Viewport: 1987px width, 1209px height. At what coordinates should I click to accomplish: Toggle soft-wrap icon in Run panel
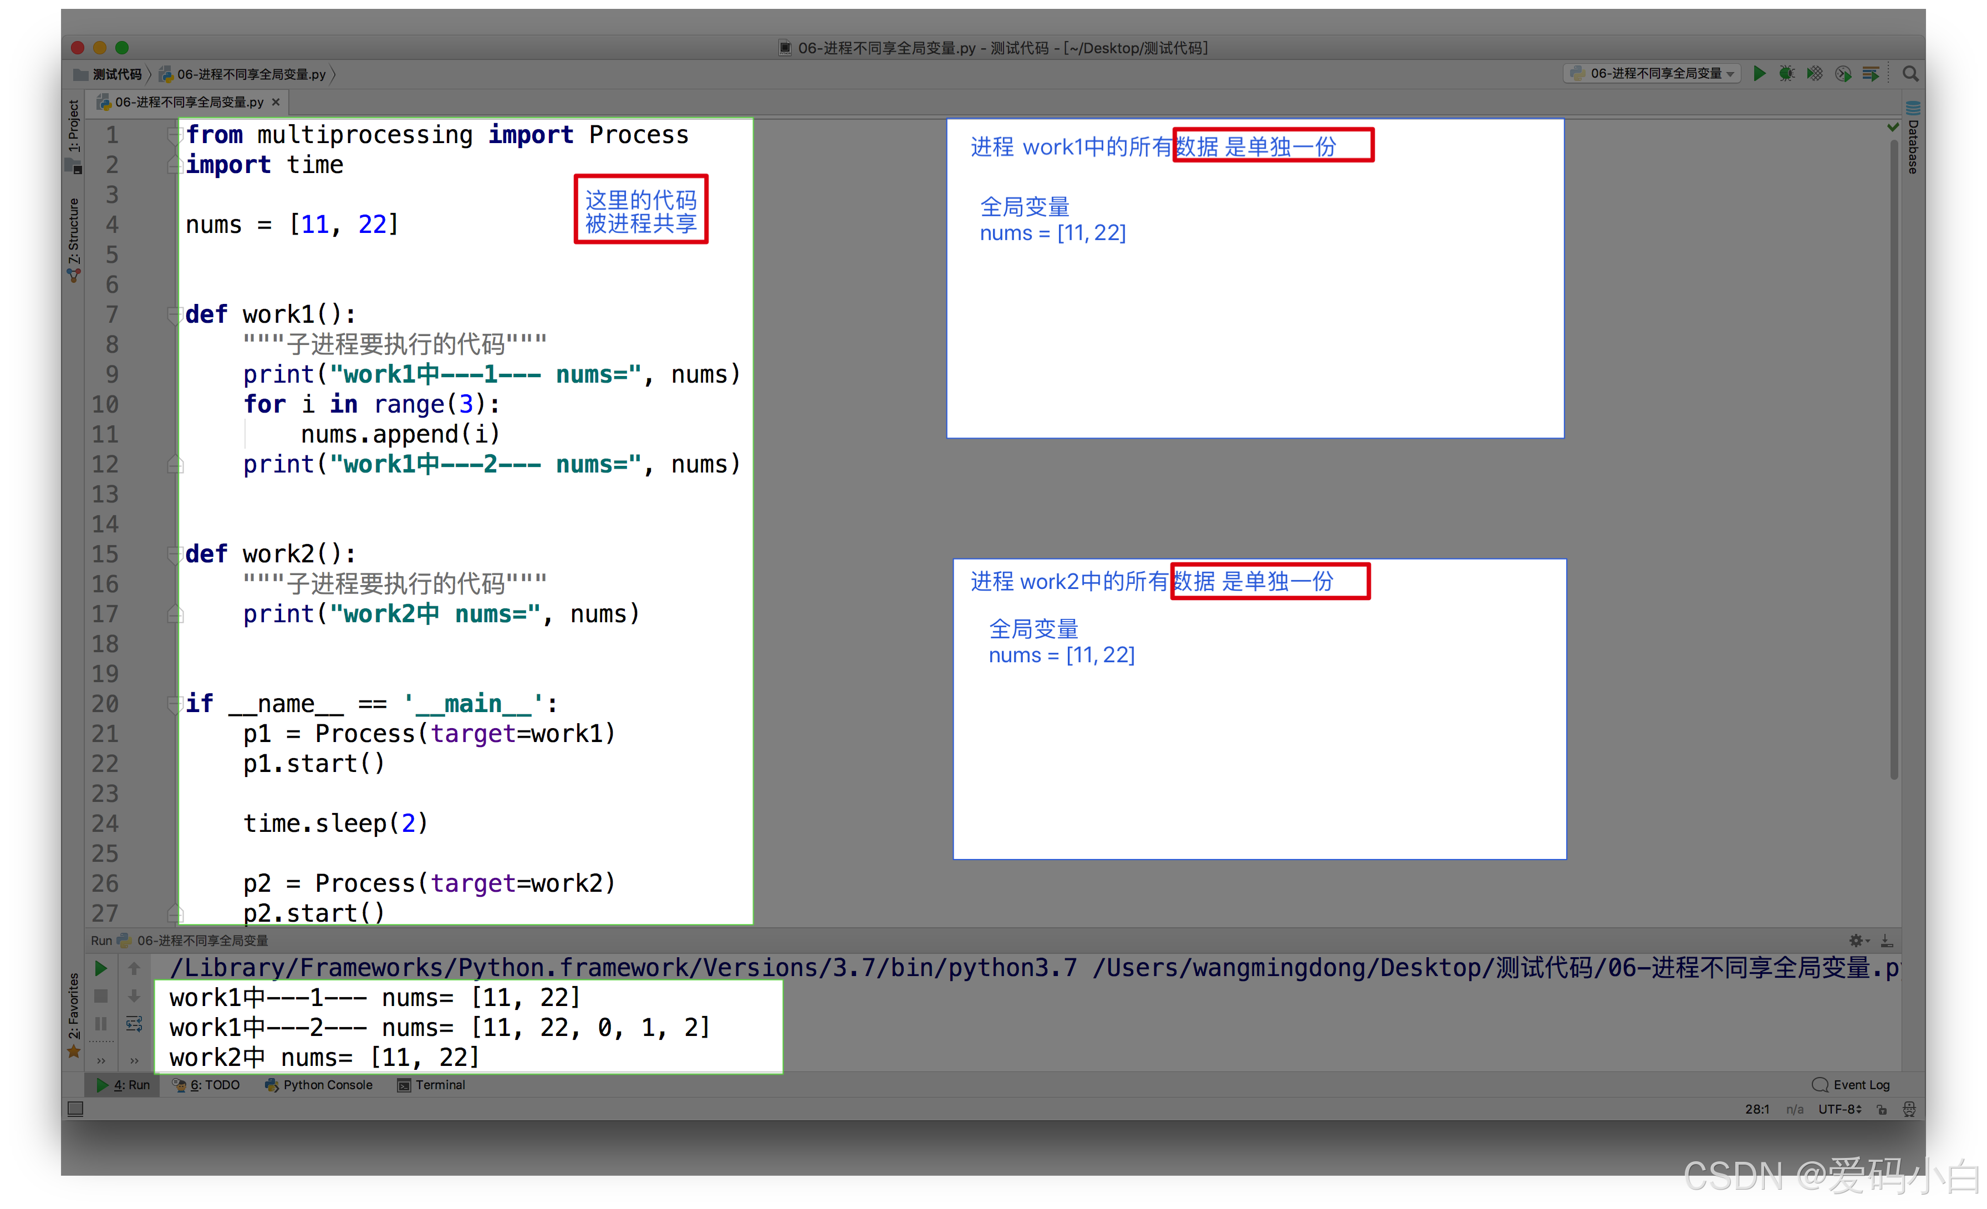(x=134, y=1024)
